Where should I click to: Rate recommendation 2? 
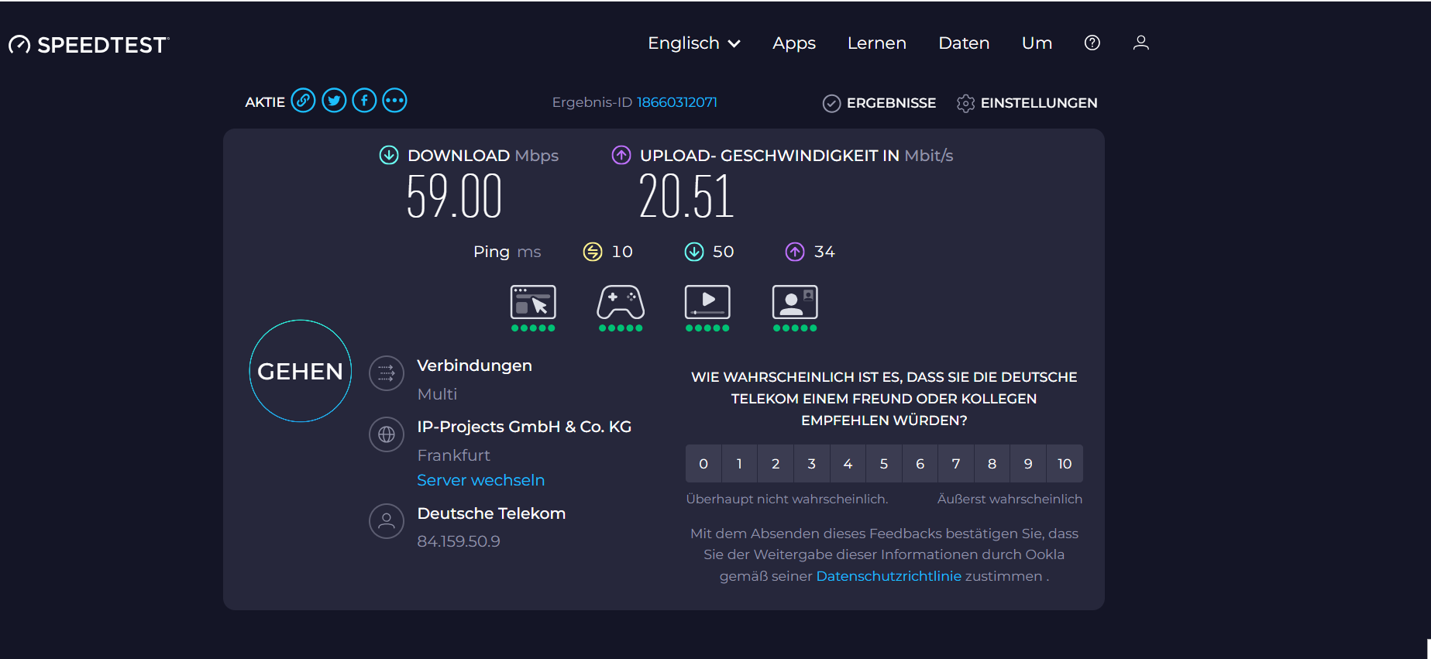[776, 464]
